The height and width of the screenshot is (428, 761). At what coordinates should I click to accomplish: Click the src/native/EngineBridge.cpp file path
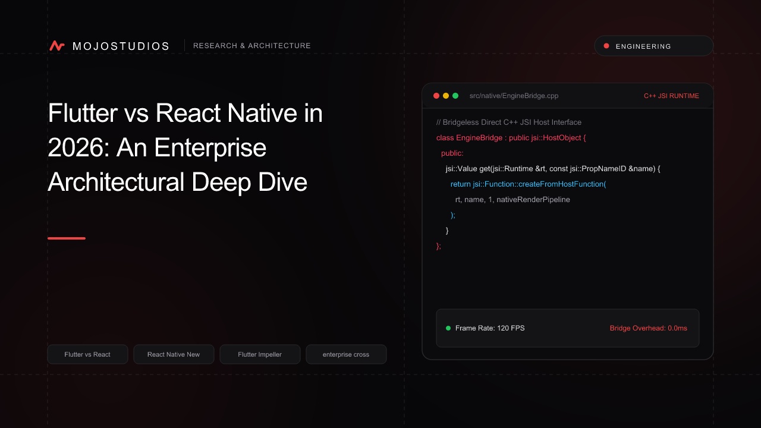pos(514,96)
